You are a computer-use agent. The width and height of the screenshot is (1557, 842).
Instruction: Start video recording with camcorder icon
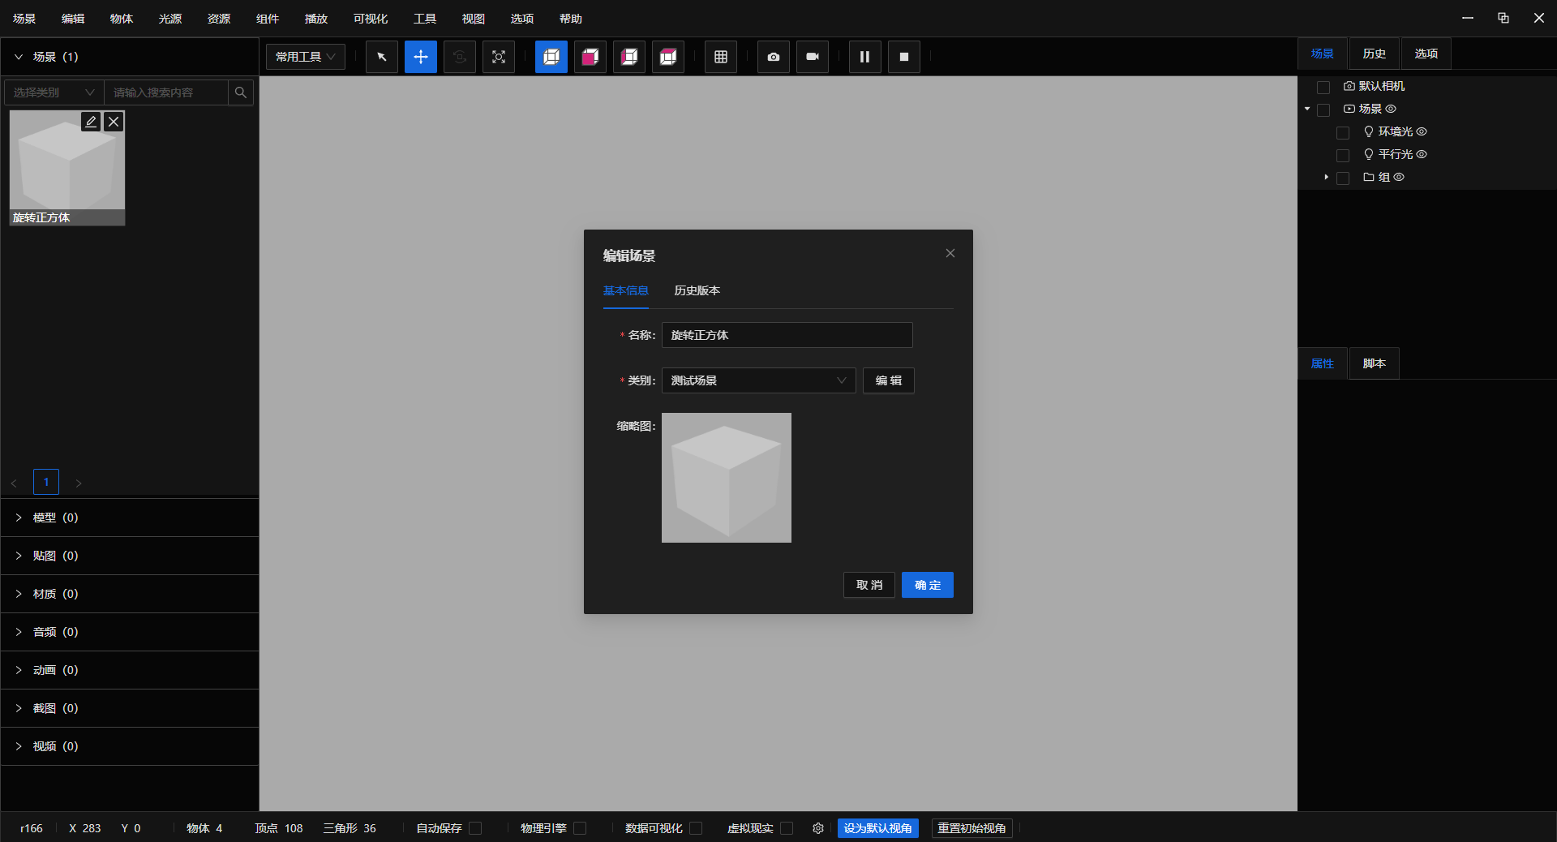pyautogui.click(x=812, y=57)
